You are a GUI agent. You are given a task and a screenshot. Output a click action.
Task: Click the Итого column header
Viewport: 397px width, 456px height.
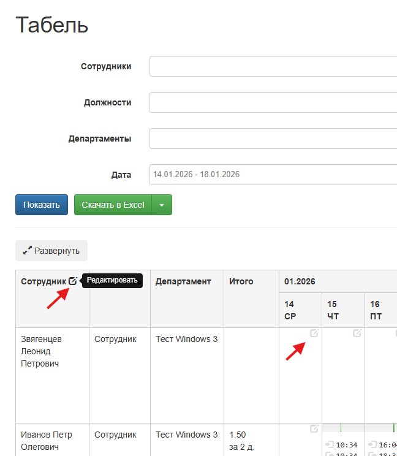click(241, 281)
